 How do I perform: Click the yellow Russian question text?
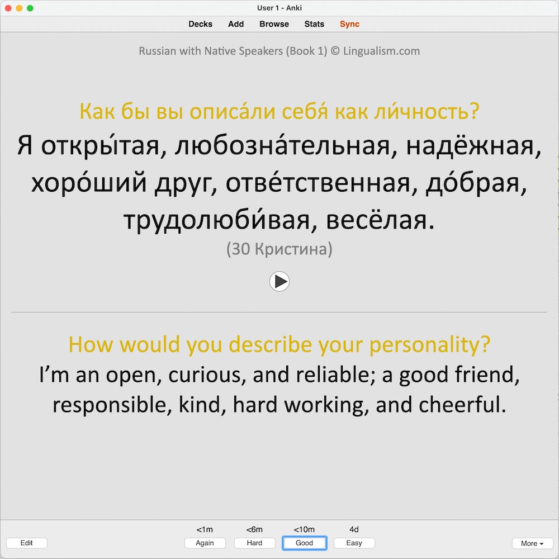tap(279, 112)
